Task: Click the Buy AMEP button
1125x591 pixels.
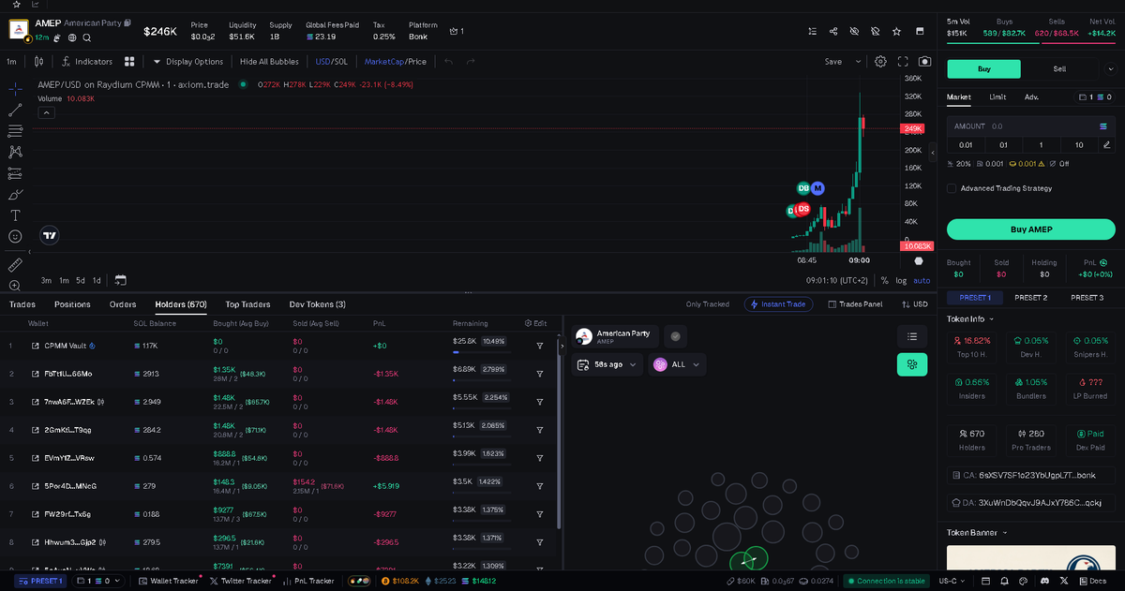Action: (1030, 229)
